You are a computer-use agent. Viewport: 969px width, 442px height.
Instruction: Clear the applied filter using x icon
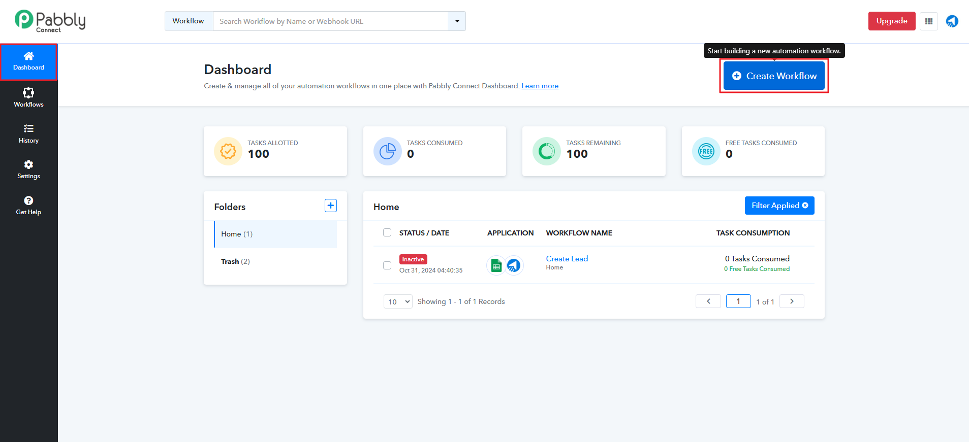[x=805, y=206]
